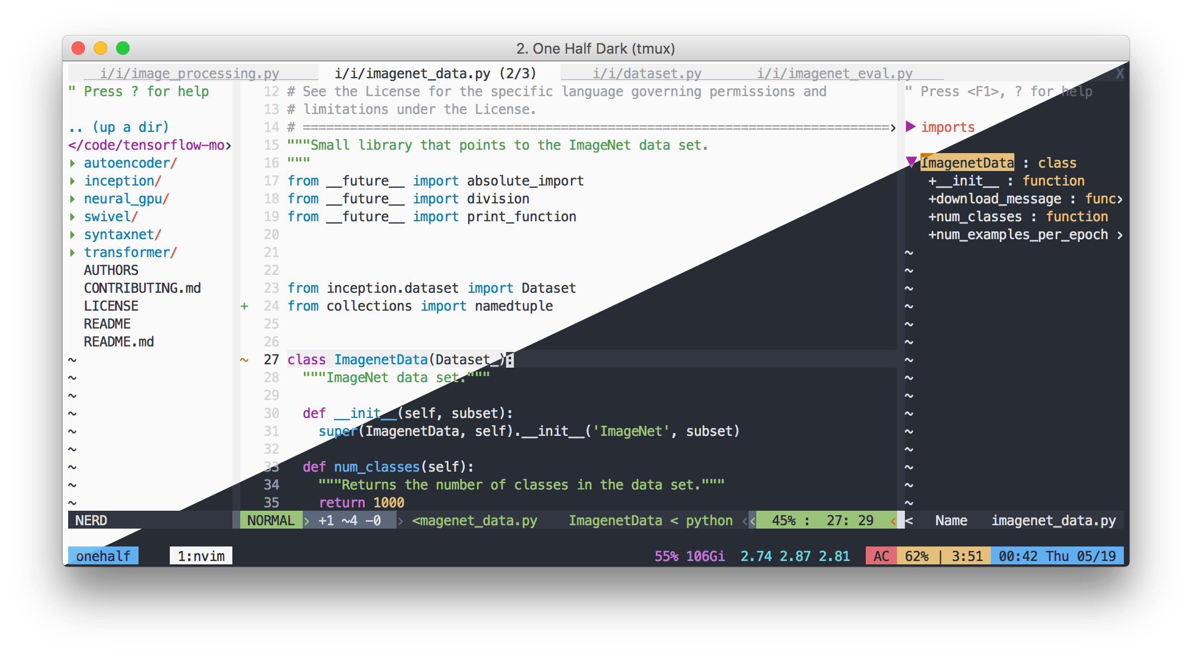Click the green plus git sign at line 24
The width and height of the screenshot is (1192, 656).
[244, 306]
